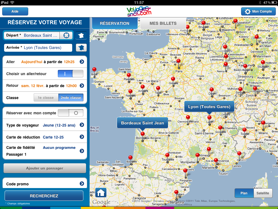Select the Nantes station pin
The width and height of the screenshot is (278, 209).
point(131,94)
